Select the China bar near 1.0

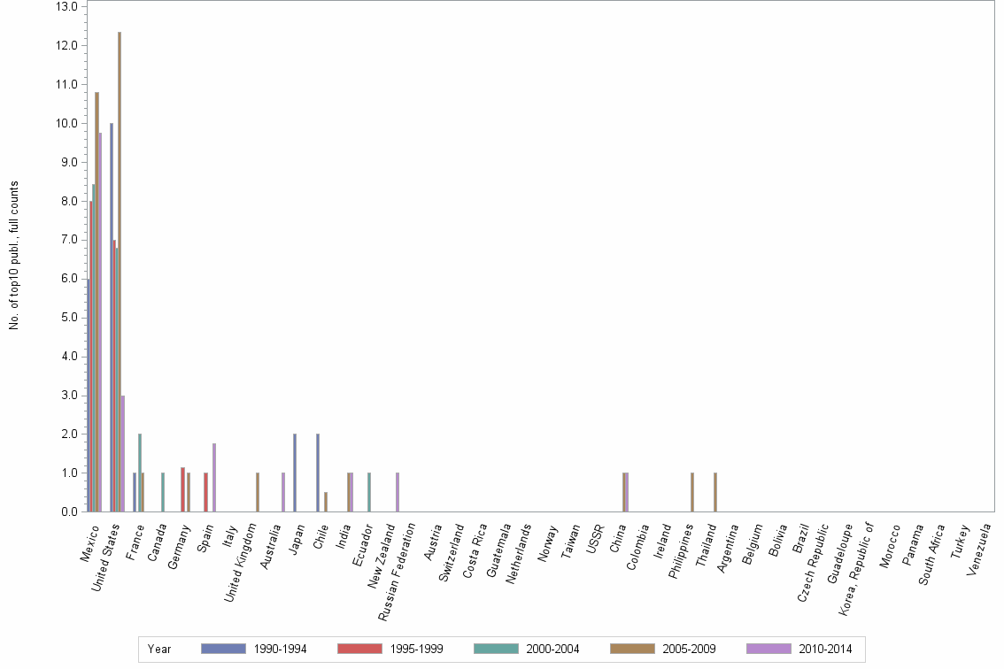point(627,491)
